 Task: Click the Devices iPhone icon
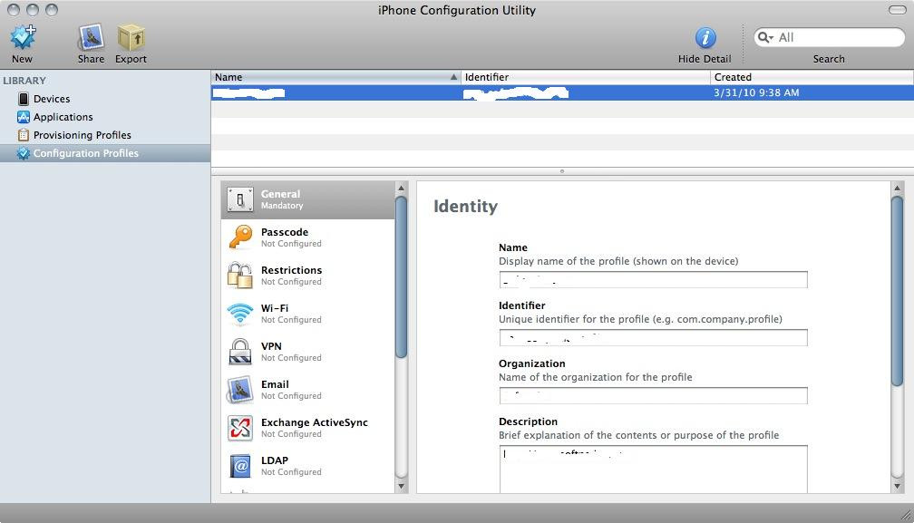(x=24, y=99)
